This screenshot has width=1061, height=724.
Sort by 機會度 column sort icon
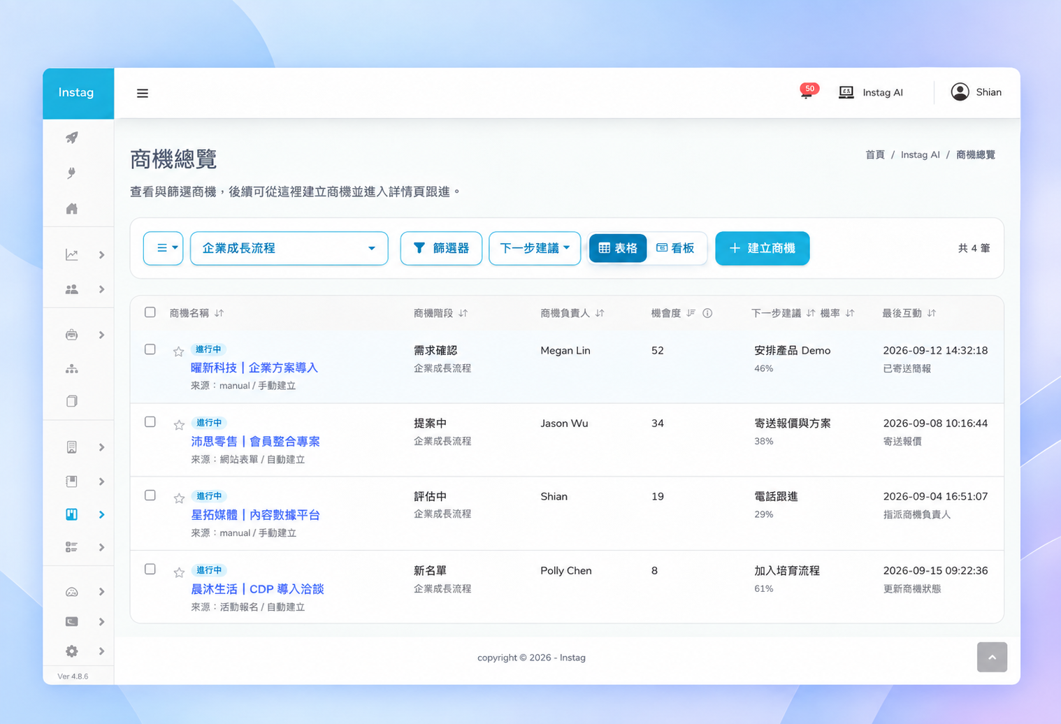(x=691, y=313)
